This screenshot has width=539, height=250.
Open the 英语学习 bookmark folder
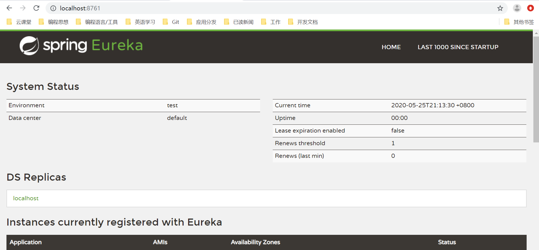pyautogui.click(x=140, y=22)
